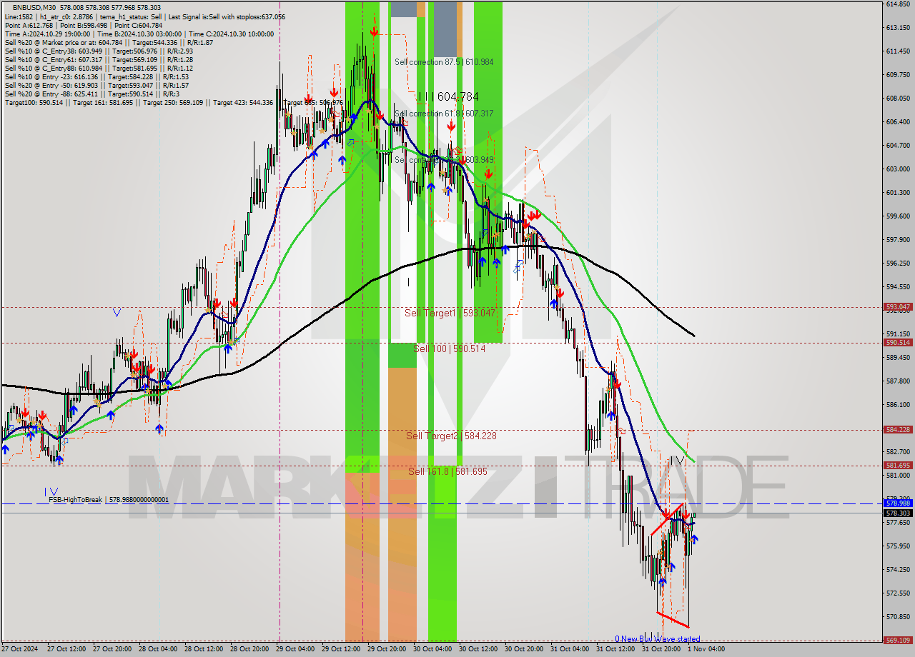Select the red 581.695 price tag on axis
The width and height of the screenshot is (915, 657).
899,466
